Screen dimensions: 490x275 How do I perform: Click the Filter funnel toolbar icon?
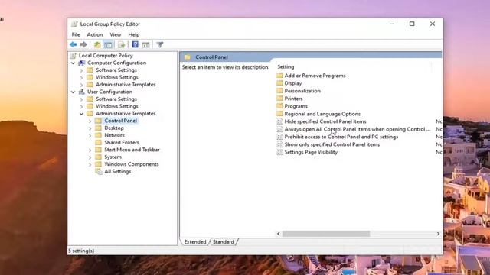(160, 44)
